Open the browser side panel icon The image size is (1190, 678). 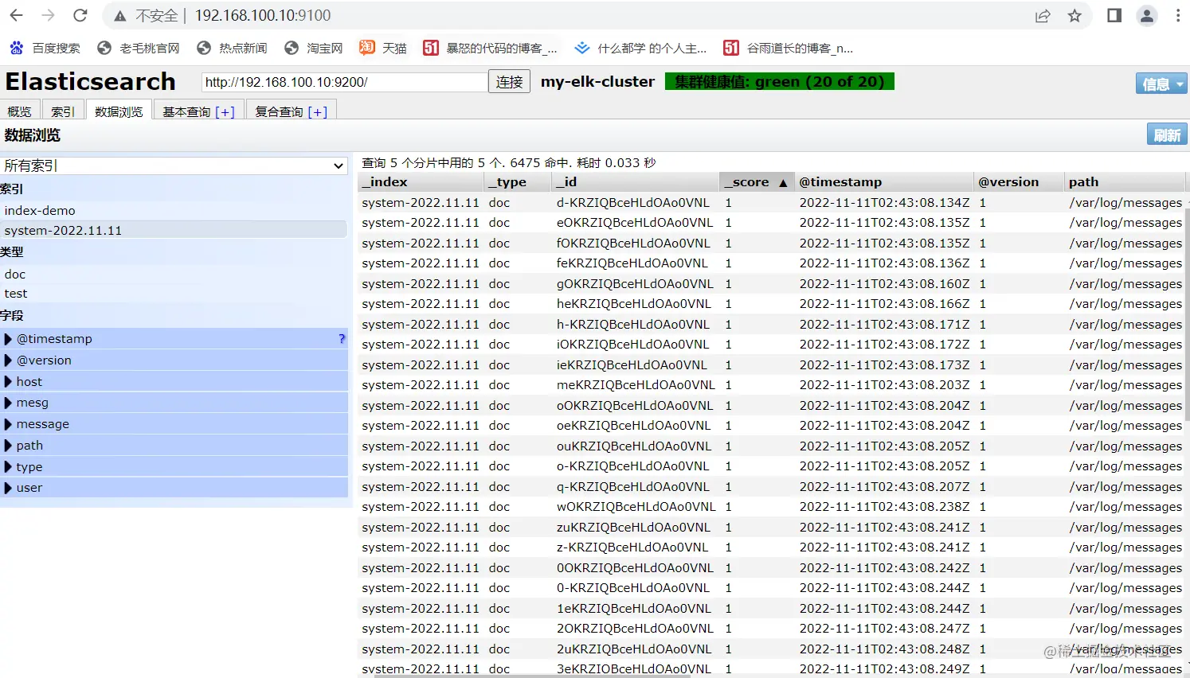[x=1114, y=15]
